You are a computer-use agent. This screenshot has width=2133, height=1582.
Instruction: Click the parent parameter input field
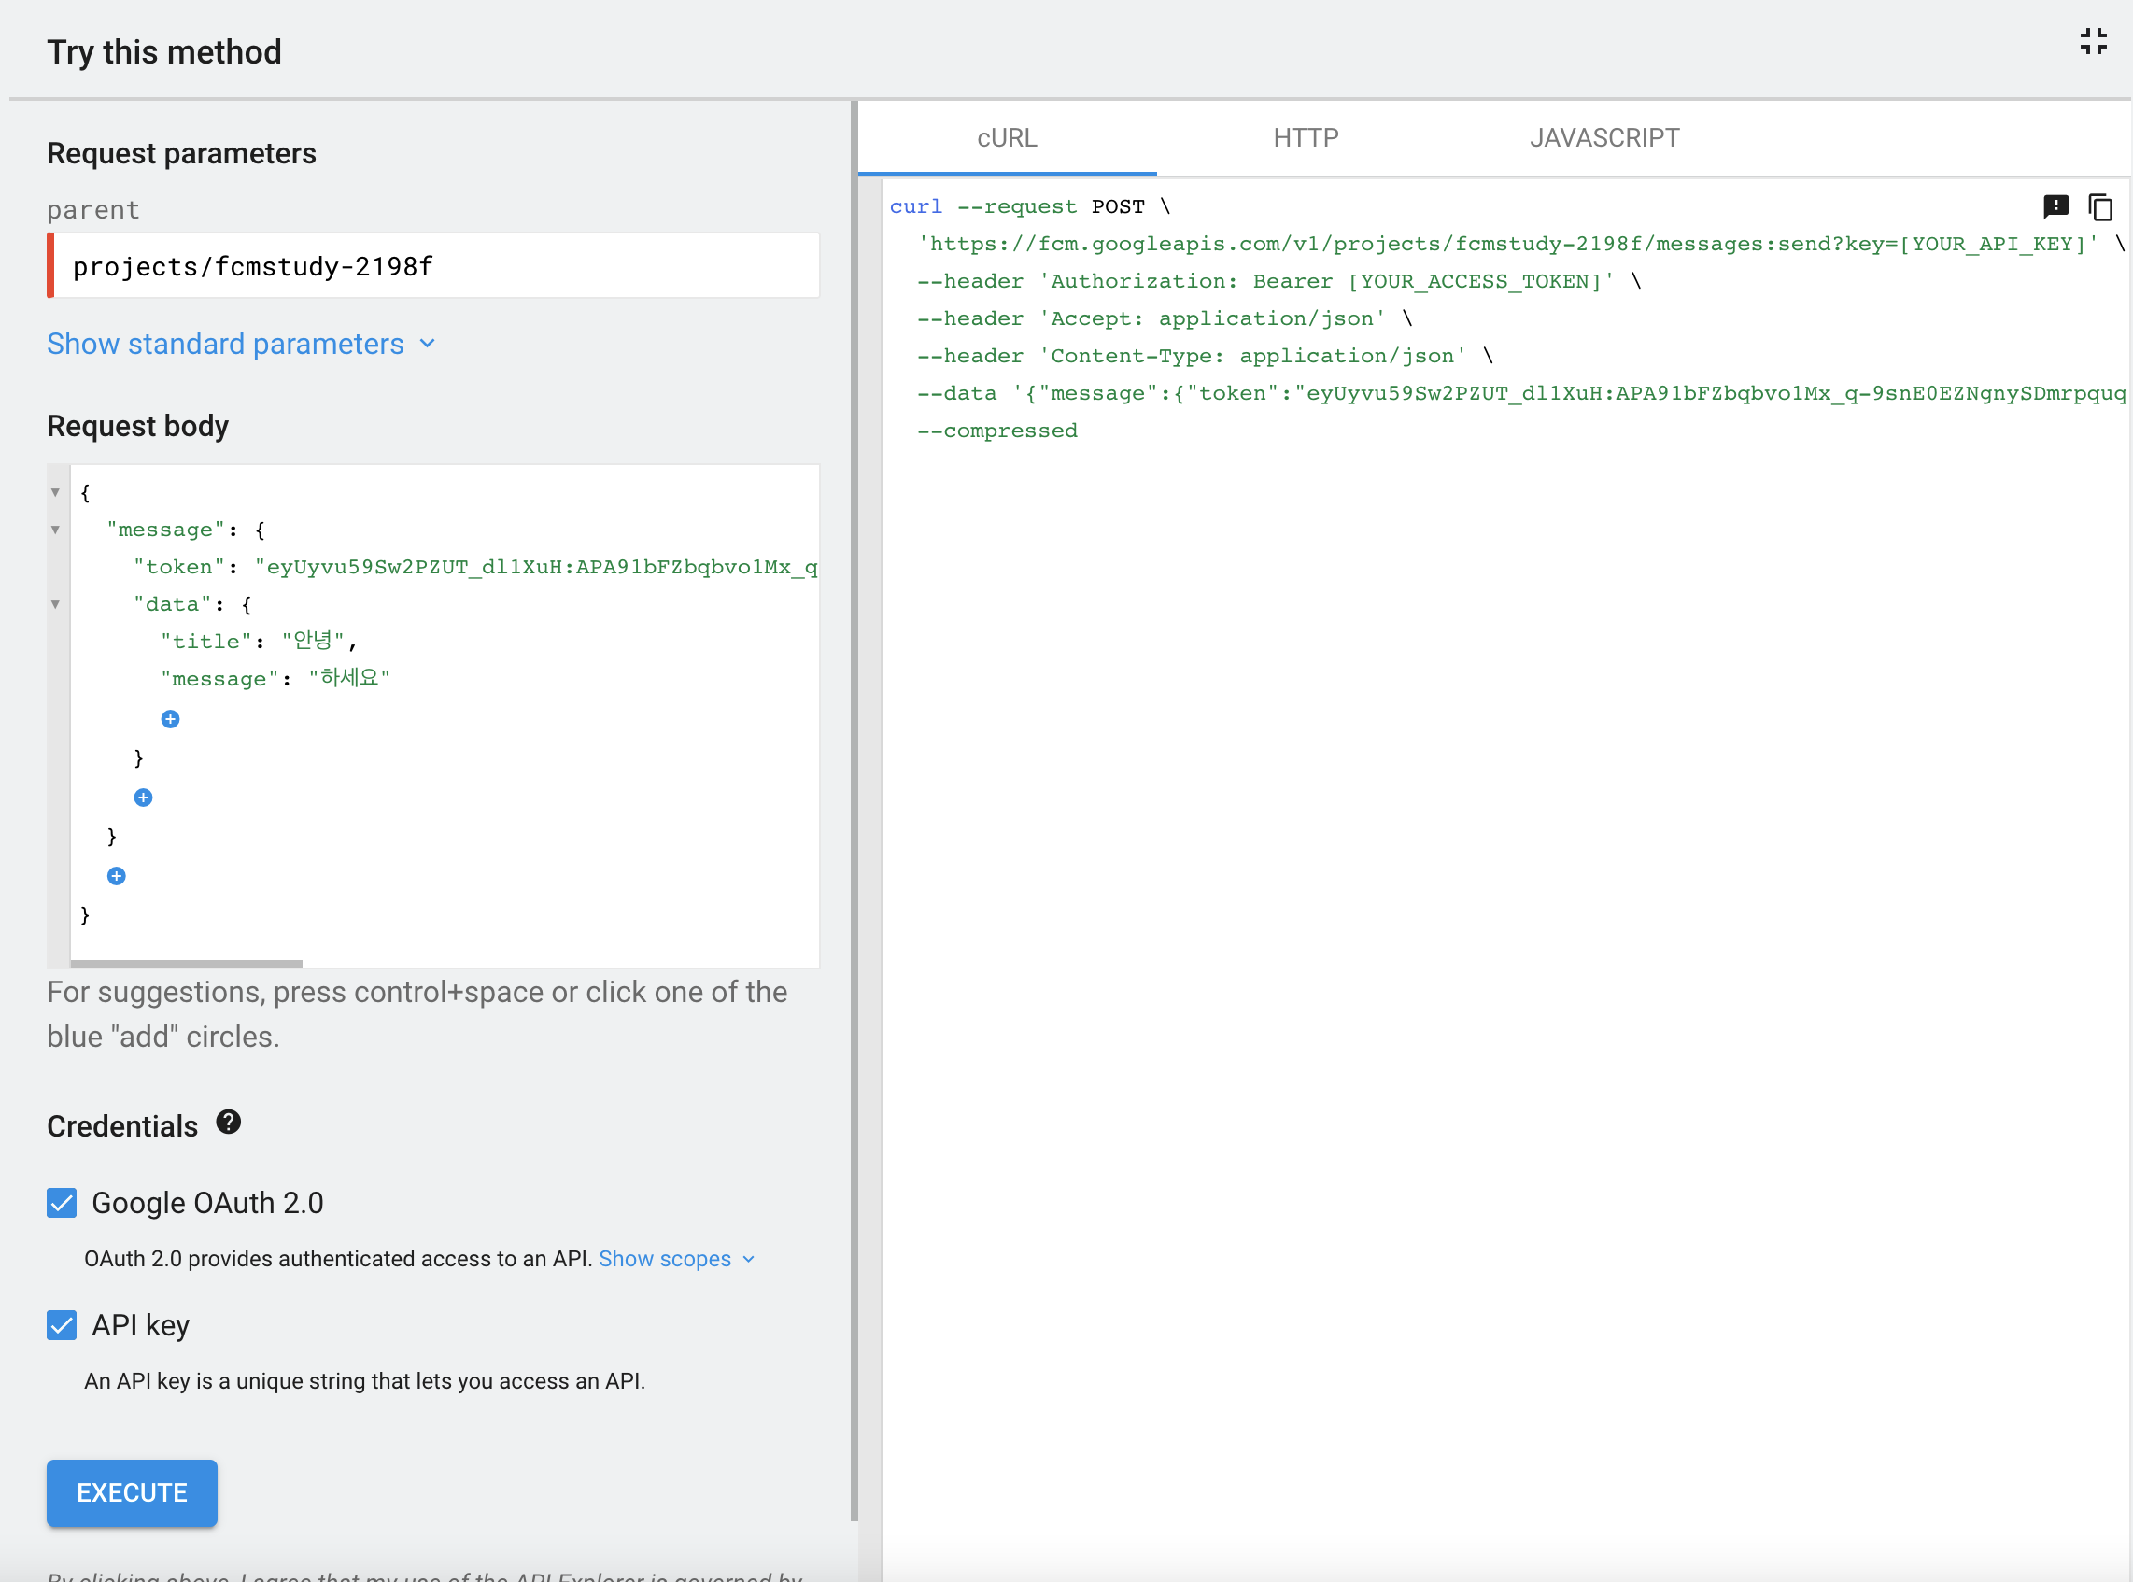pyautogui.click(x=435, y=266)
